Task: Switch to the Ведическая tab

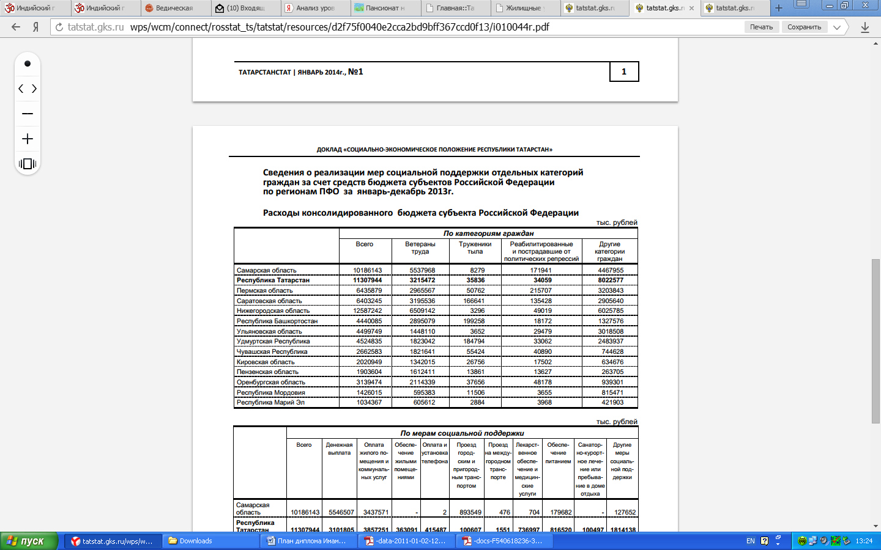Action: click(175, 8)
